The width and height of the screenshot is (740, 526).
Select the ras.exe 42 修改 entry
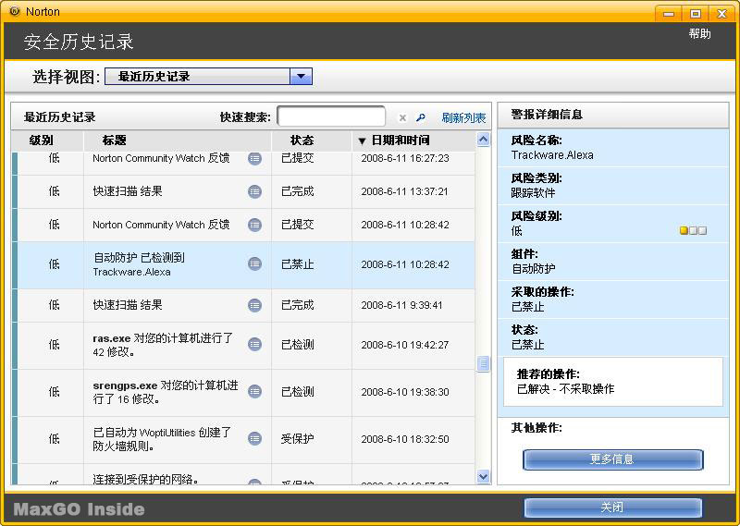pos(243,346)
